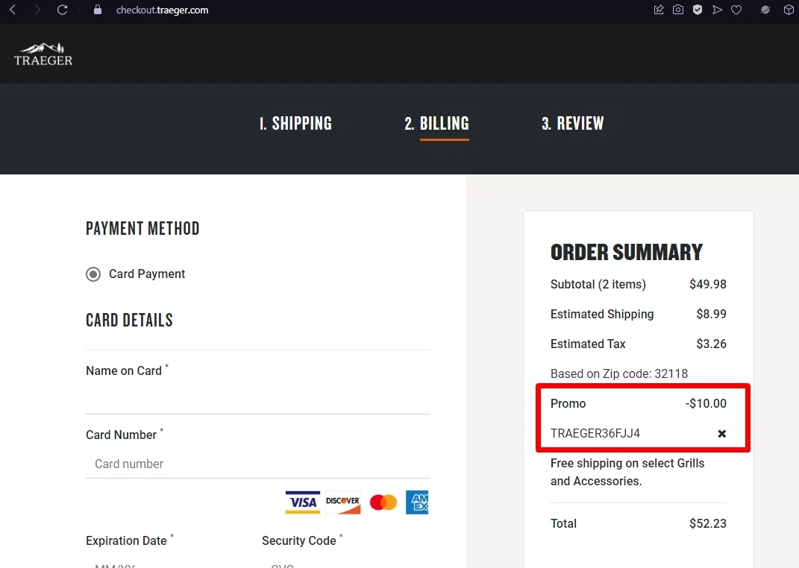This screenshot has height=568, width=799.
Task: Click the send arrow icon in the toolbar
Action: tap(717, 10)
